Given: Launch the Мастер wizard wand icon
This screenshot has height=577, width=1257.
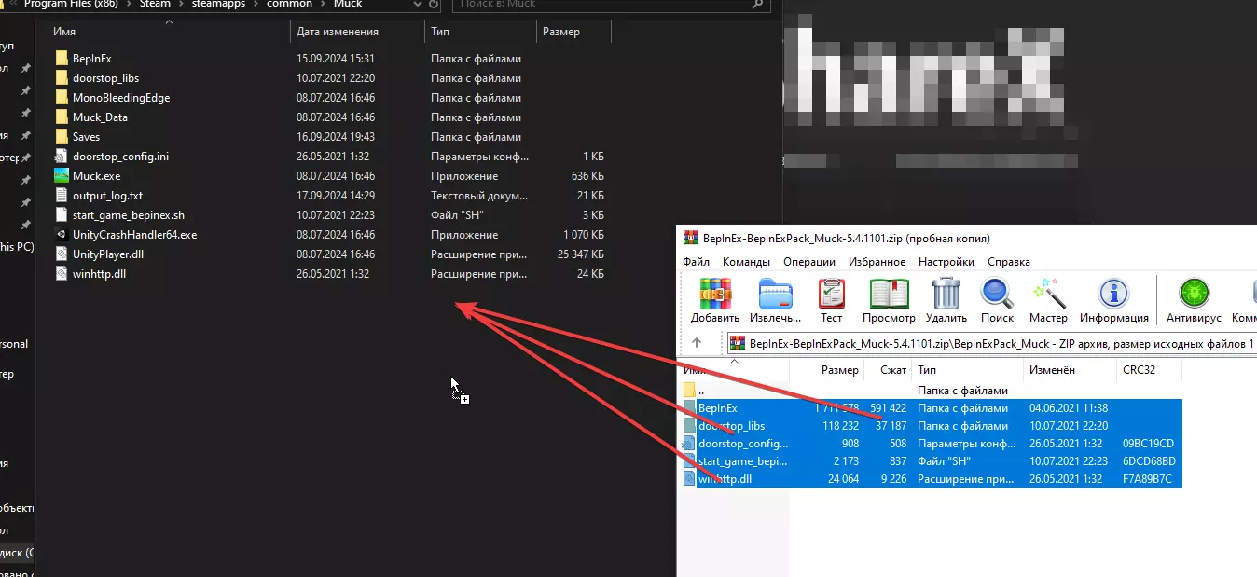Looking at the screenshot, I should [x=1049, y=294].
